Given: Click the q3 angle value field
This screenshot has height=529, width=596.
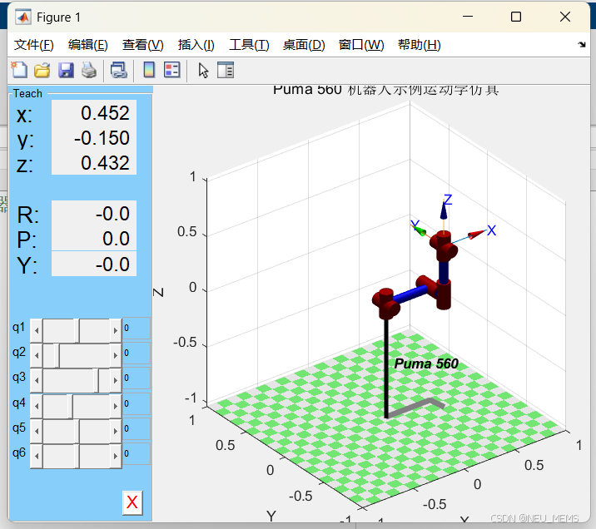Looking at the screenshot, I should point(137,378).
